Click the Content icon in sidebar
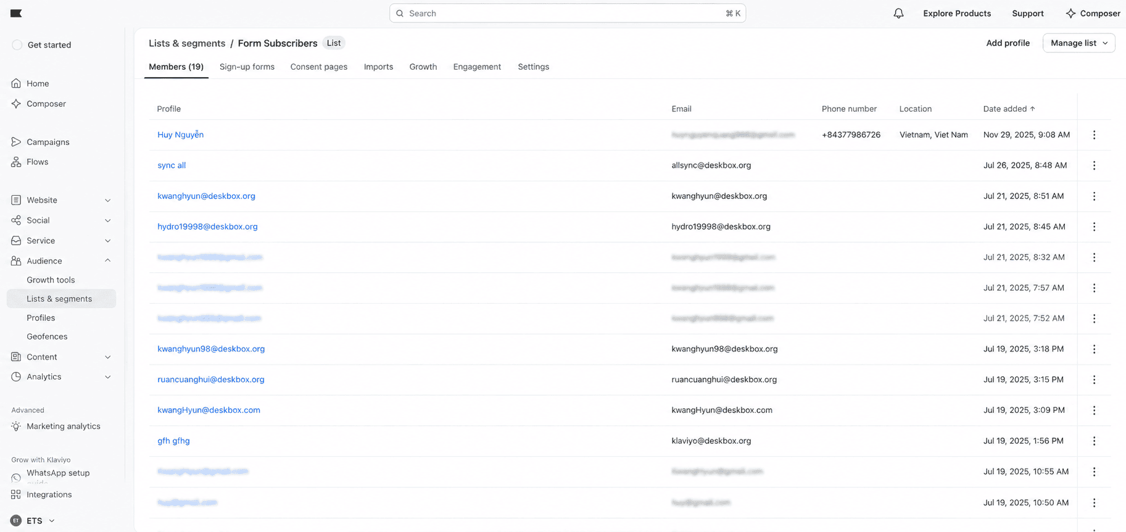 pos(16,357)
